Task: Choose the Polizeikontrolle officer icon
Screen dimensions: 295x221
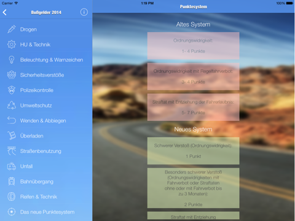Action: tap(12, 90)
